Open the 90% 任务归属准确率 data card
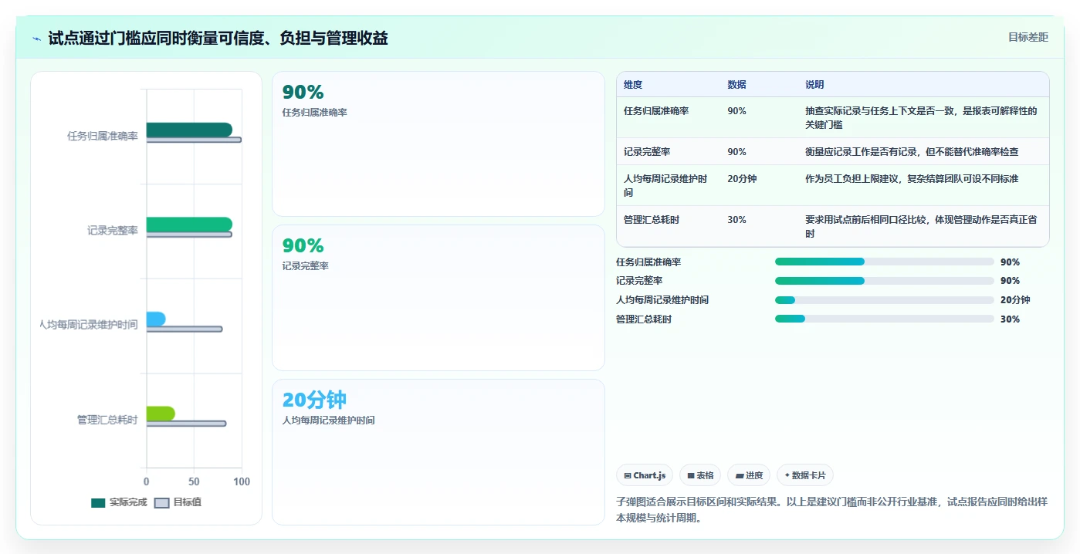 pos(438,144)
